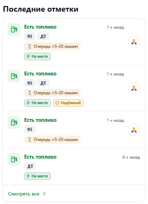
Task: Click the 'На месте' badge in last report
Action: point(37,176)
